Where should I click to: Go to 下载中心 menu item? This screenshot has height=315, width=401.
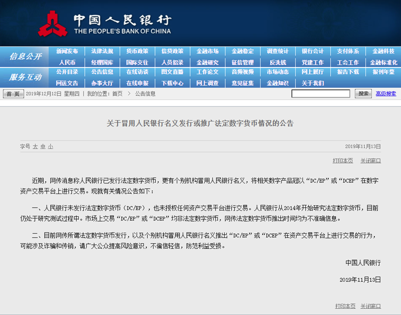(172, 83)
